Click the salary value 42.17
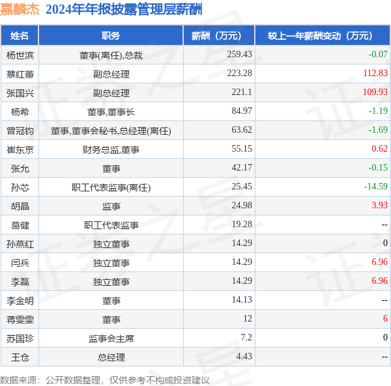The image size is (391, 386). pos(242,167)
